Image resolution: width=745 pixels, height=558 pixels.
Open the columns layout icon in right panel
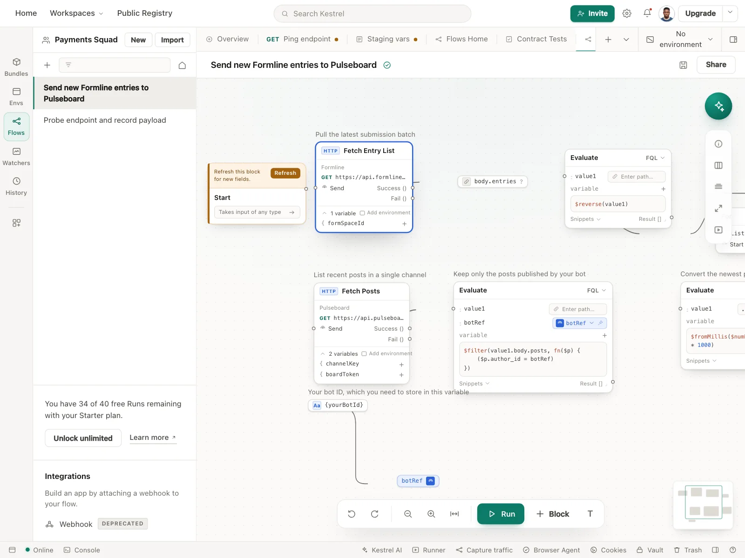point(718,166)
